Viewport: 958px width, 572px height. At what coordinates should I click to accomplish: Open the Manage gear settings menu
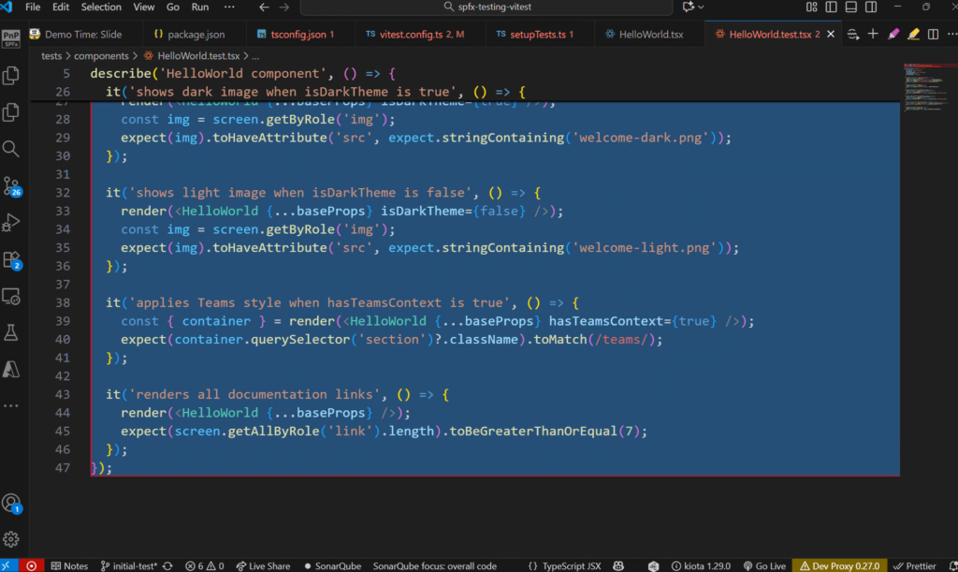[11, 539]
